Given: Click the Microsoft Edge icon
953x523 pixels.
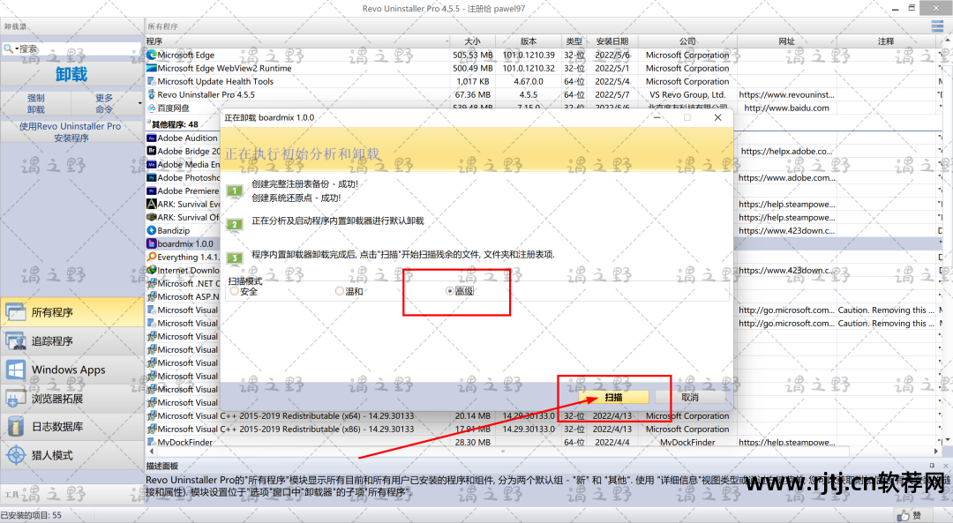Looking at the screenshot, I should coord(152,55).
